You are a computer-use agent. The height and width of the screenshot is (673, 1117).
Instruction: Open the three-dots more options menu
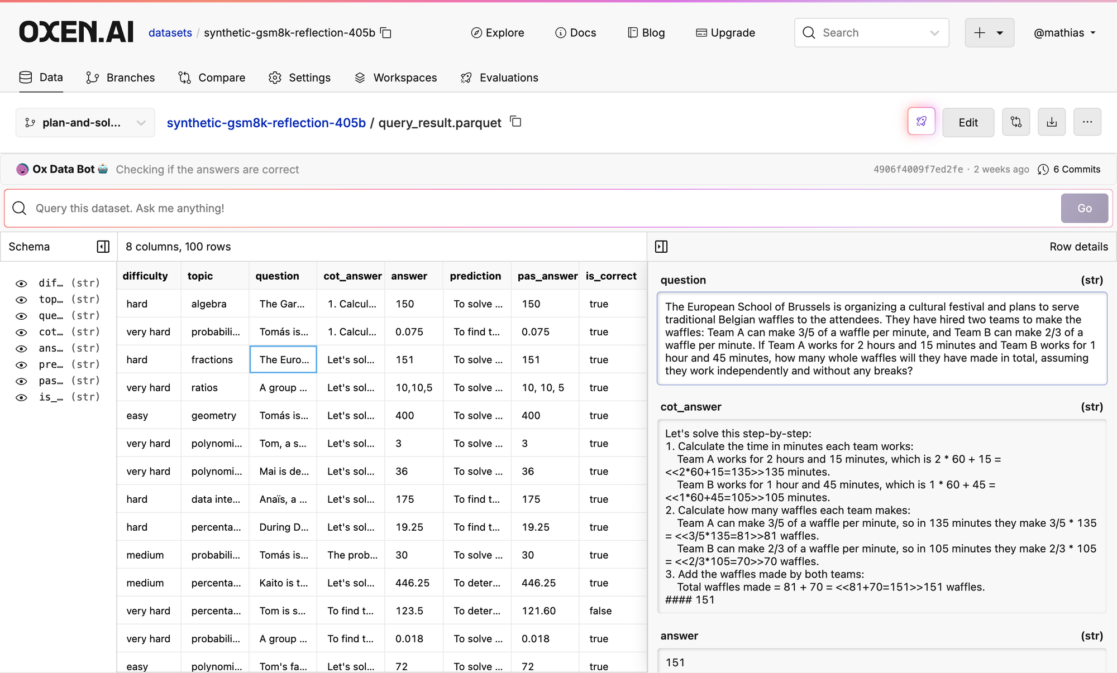click(x=1087, y=122)
